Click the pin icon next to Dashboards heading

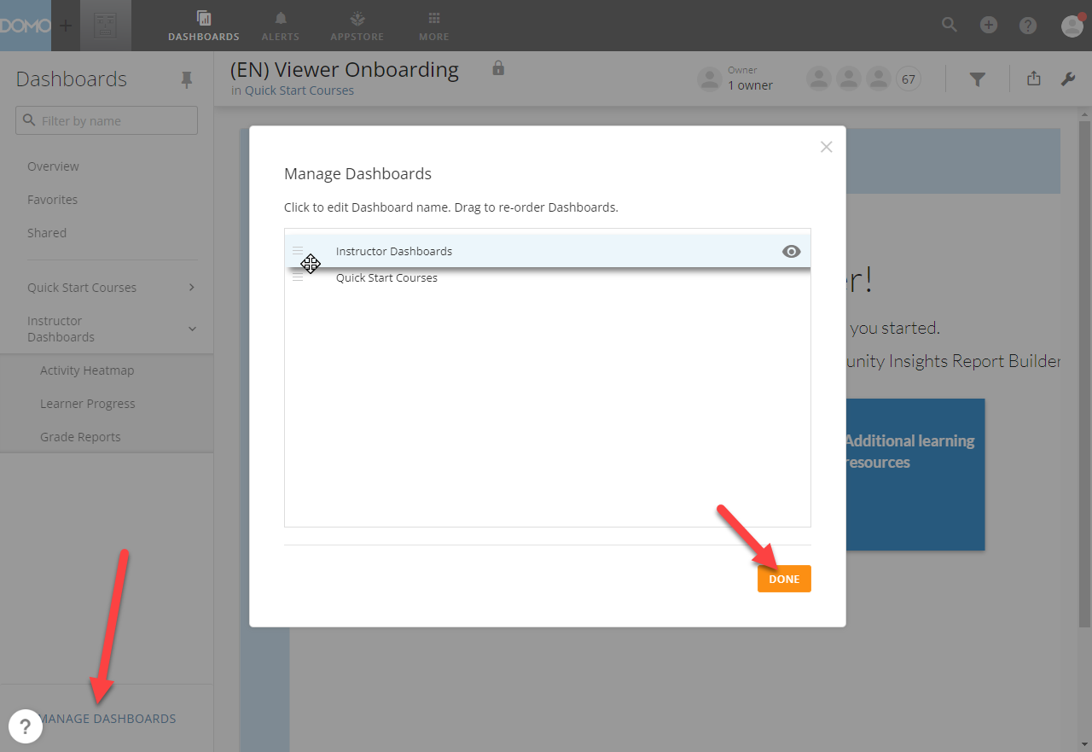click(186, 79)
